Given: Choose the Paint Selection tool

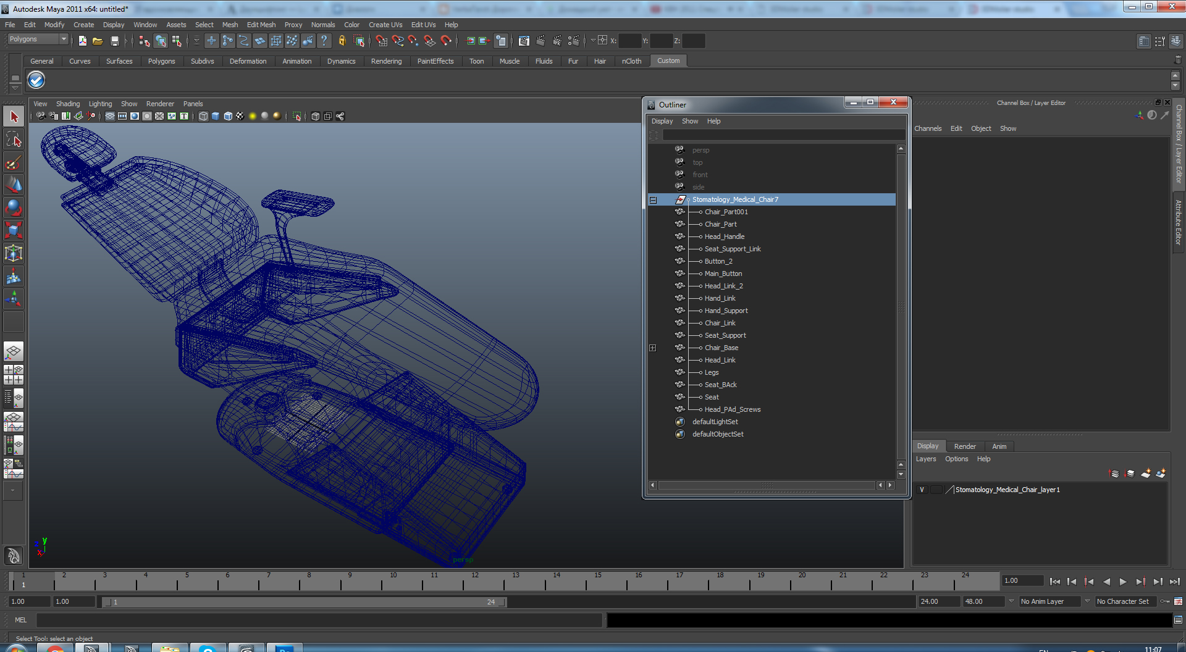Looking at the screenshot, I should [14, 163].
